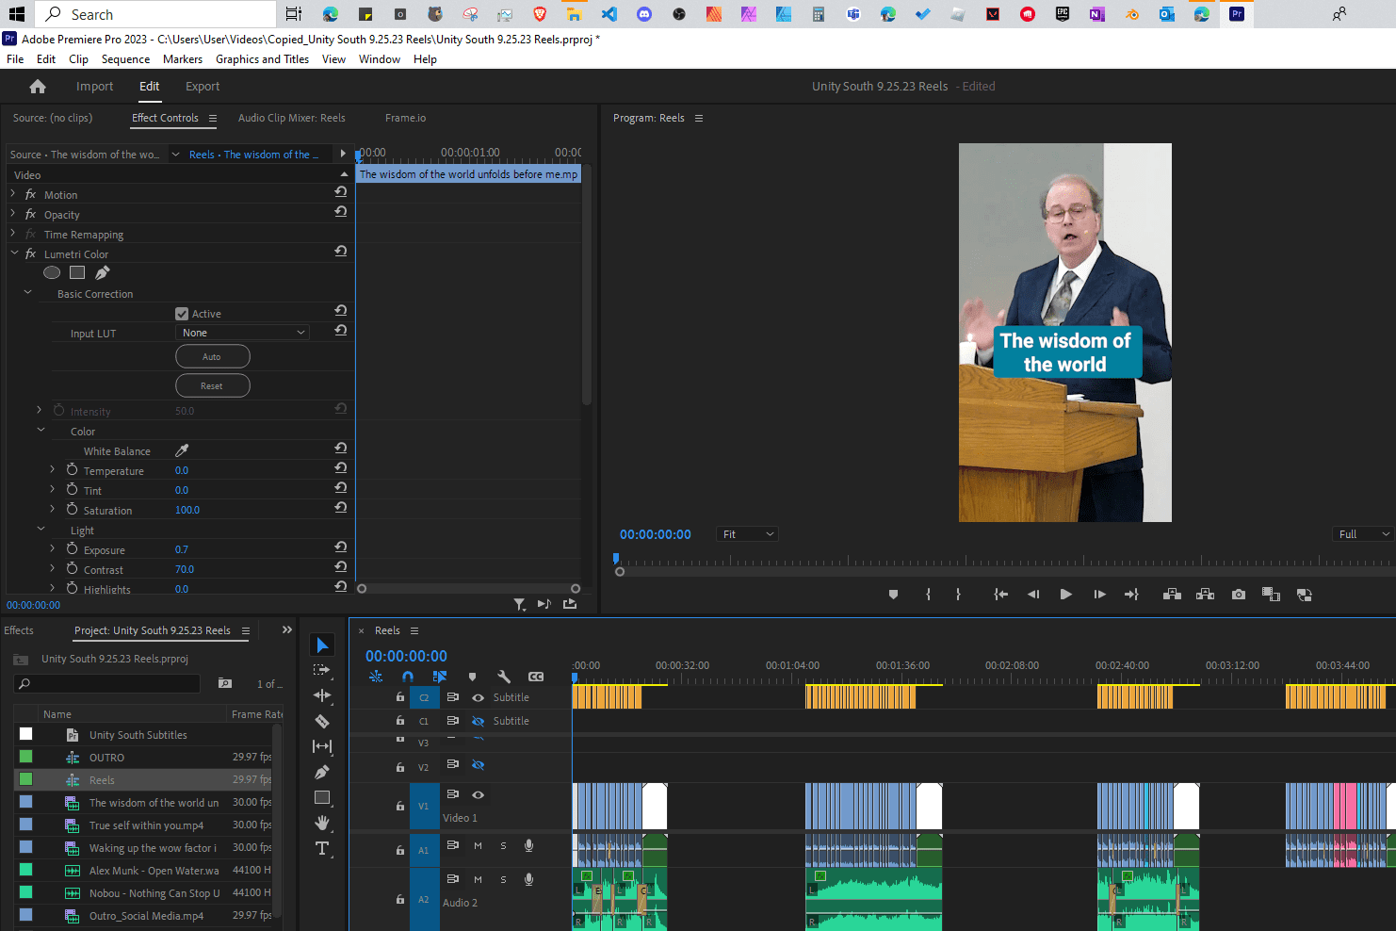Open the Fit zoom level dropdown
The image size is (1396, 931).
[x=747, y=534]
